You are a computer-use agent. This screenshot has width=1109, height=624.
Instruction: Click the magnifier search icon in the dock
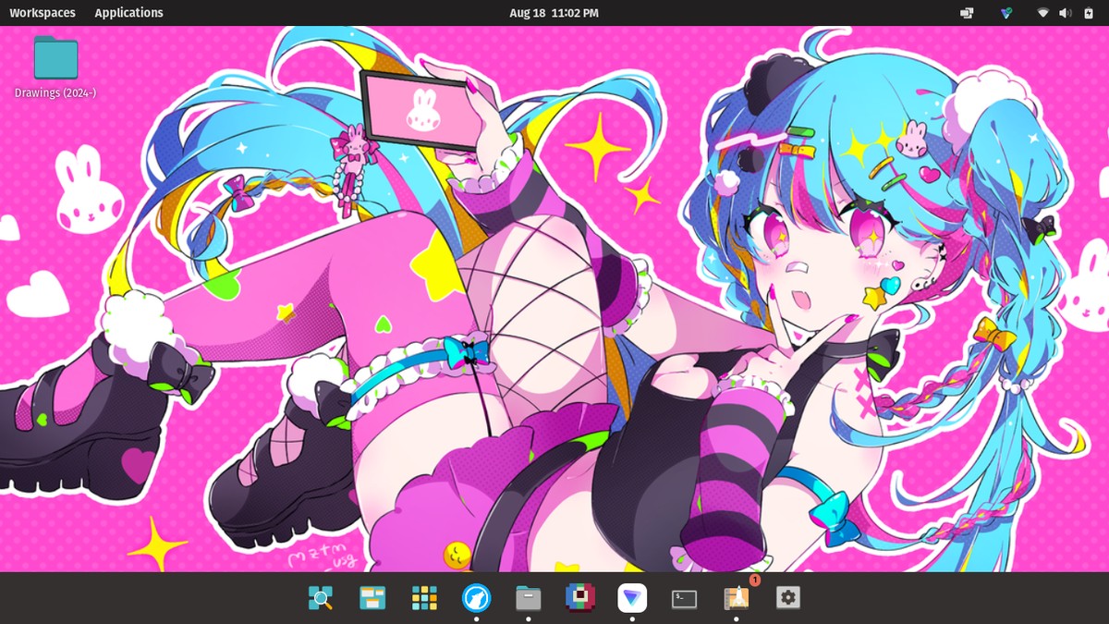(321, 598)
